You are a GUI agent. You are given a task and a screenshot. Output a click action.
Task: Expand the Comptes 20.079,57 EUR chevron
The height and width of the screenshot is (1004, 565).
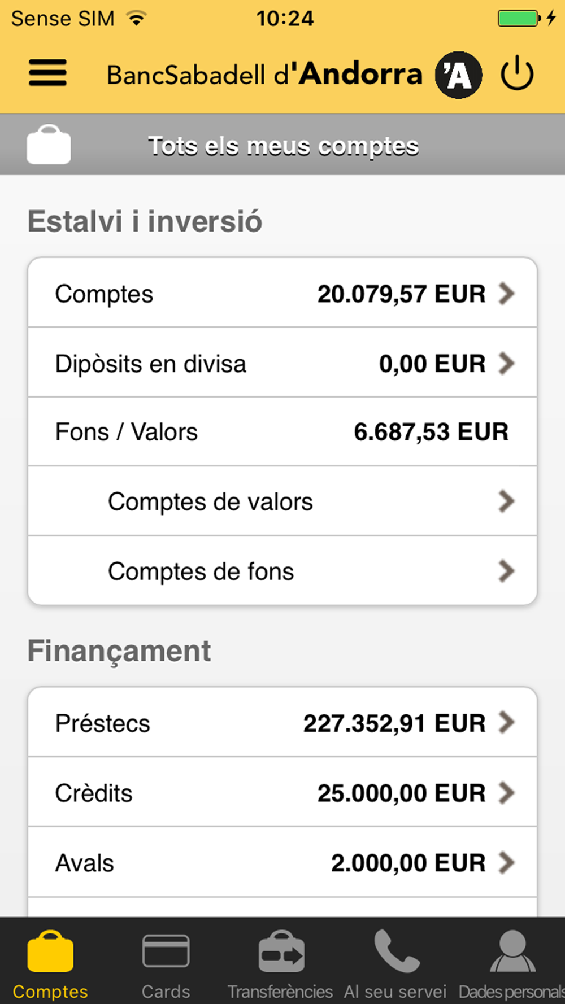click(506, 294)
